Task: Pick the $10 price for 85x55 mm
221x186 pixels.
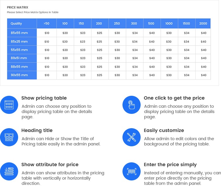Action: (x=47, y=33)
